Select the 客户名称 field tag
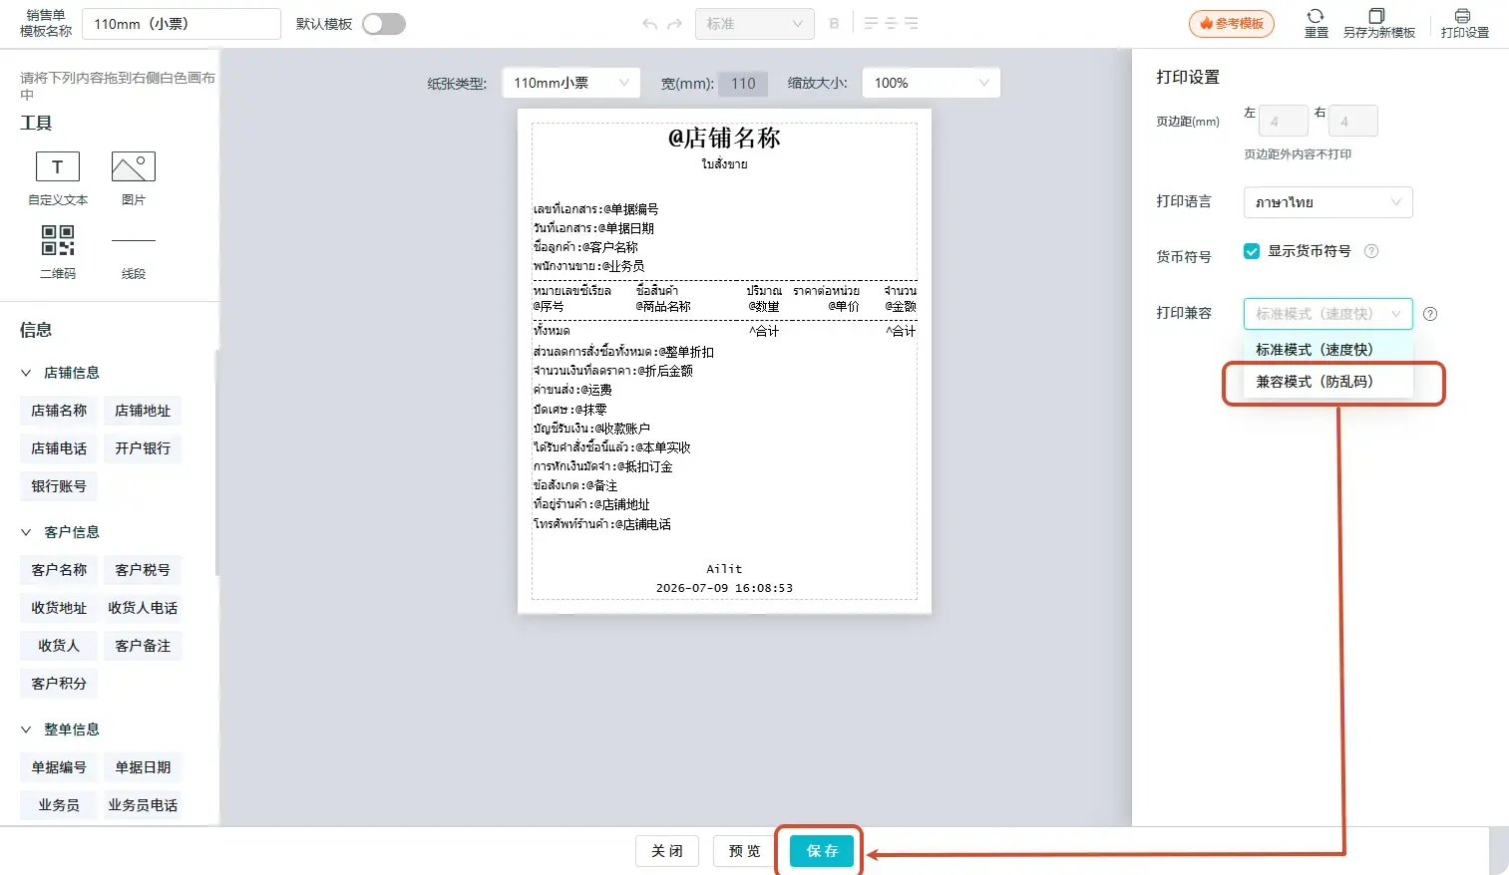The image size is (1509, 875). coord(59,570)
